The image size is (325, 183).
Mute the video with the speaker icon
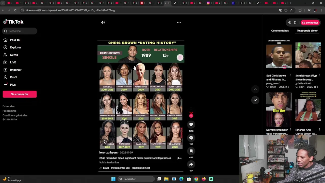103,23
